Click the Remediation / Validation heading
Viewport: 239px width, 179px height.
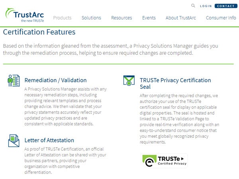(x=55, y=80)
